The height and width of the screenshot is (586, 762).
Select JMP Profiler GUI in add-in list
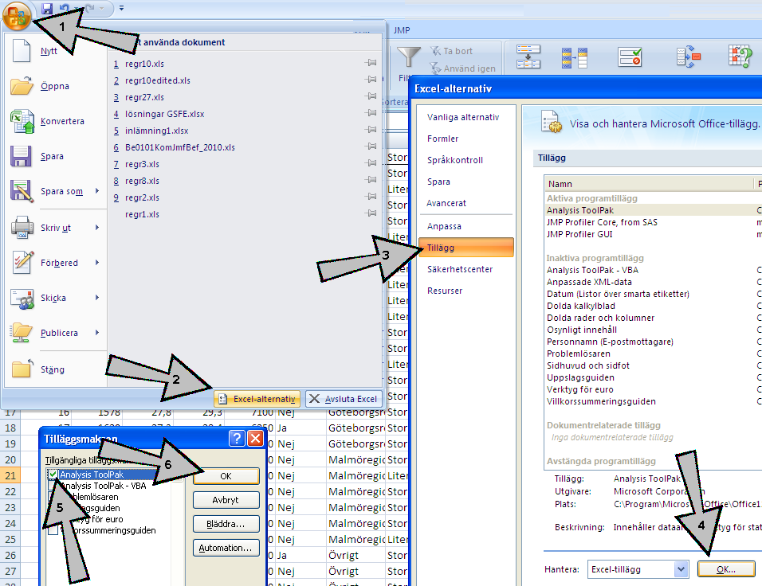pos(579,234)
